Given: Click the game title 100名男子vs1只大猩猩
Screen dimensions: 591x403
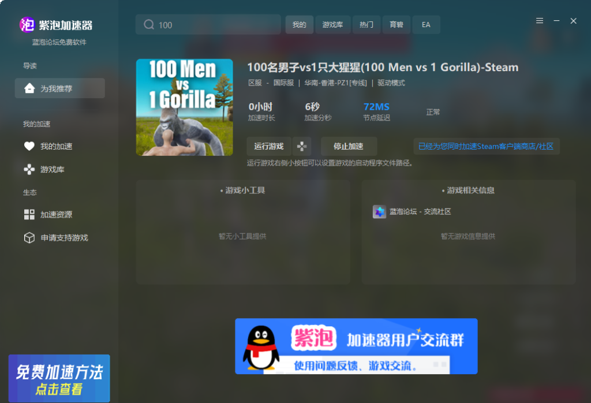Looking at the screenshot, I should point(383,68).
